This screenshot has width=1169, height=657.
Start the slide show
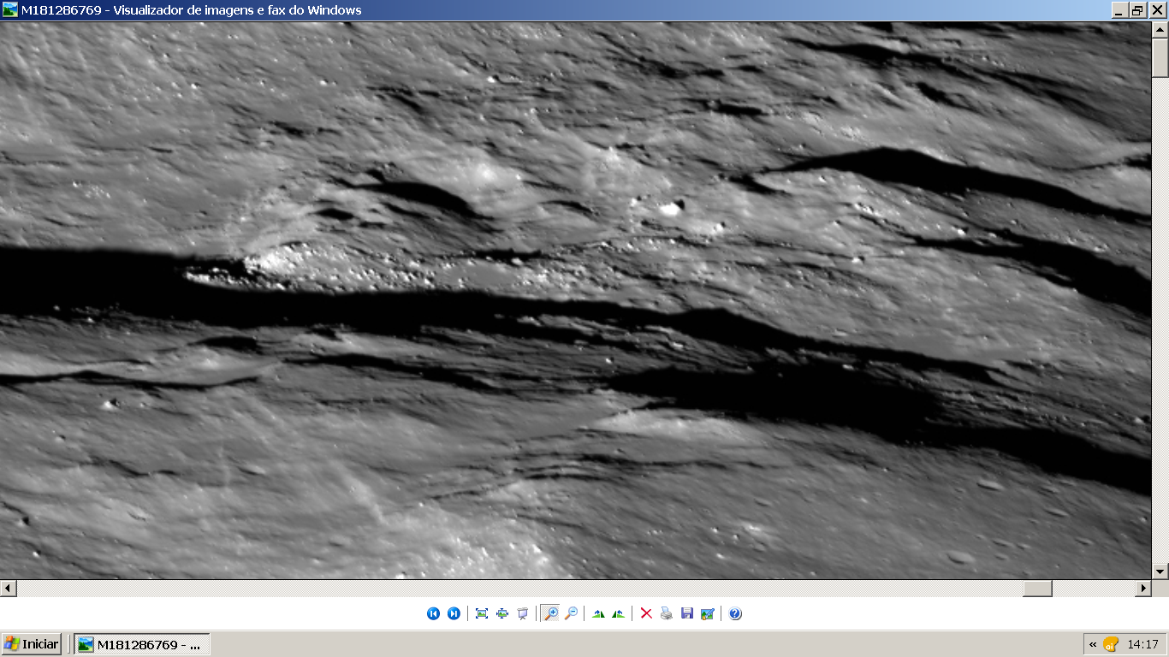523,613
